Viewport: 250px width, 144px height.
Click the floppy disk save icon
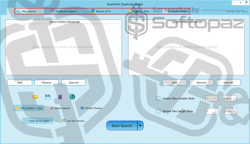coord(48,97)
